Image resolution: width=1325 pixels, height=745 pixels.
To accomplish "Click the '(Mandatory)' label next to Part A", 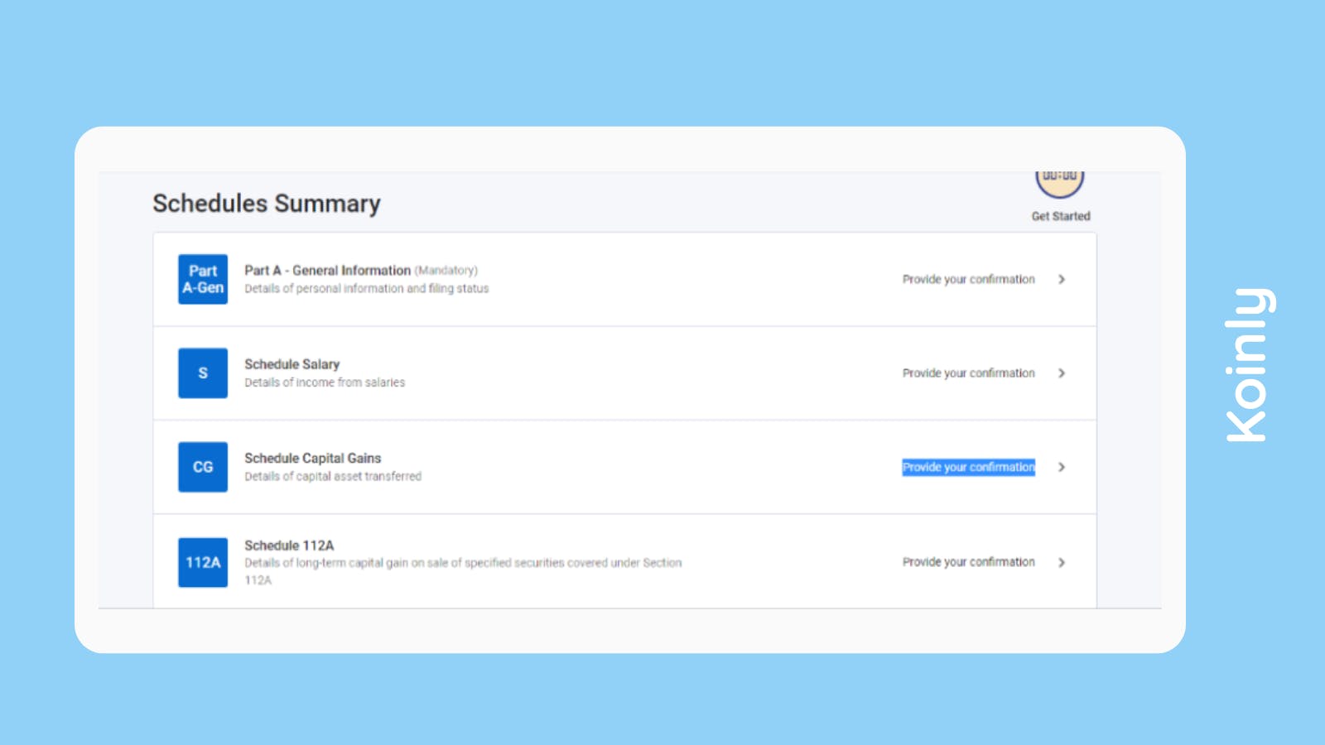I will pos(446,270).
